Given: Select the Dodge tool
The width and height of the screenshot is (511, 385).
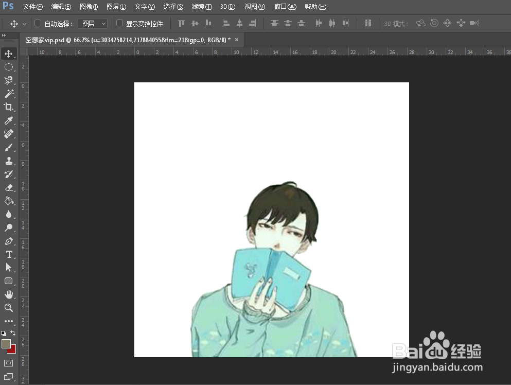Looking at the screenshot, I should coord(9,227).
